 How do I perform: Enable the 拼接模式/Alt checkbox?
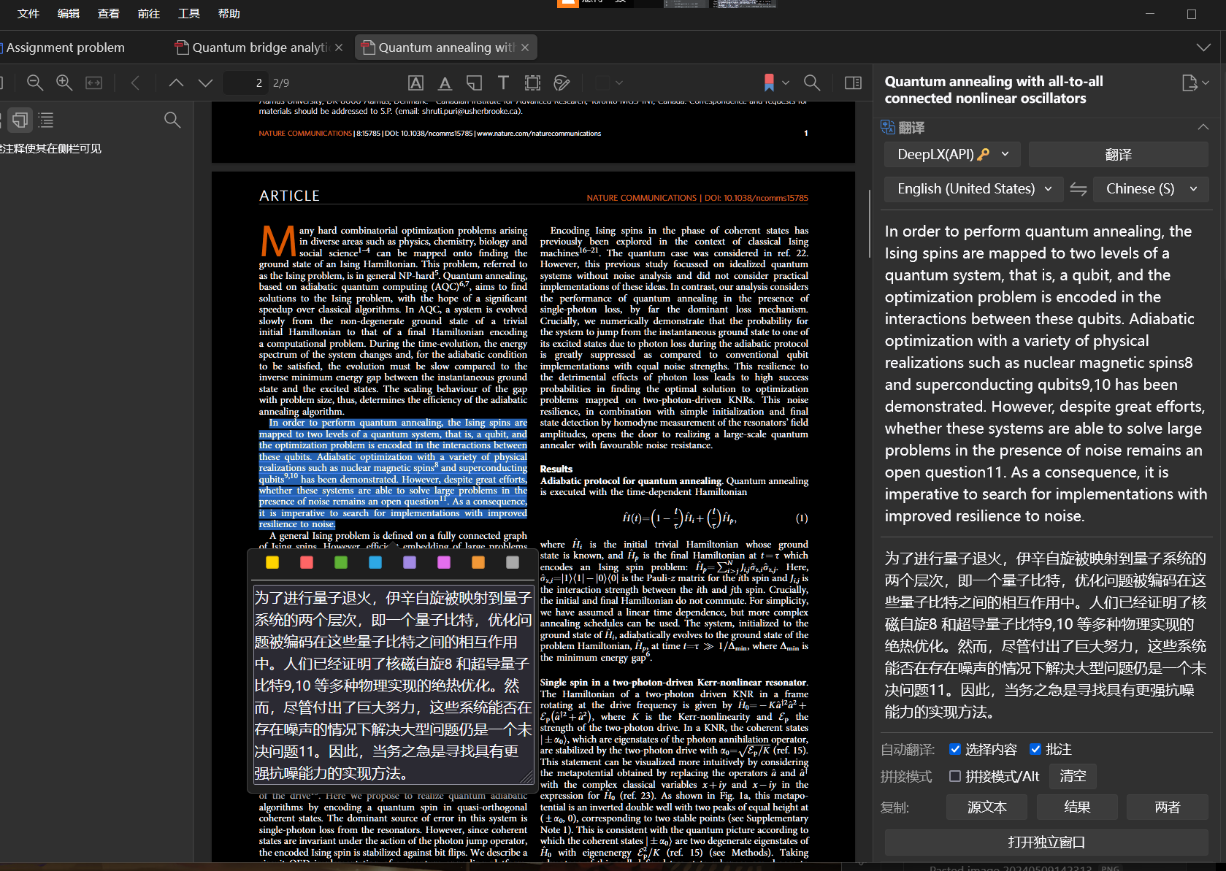[x=955, y=776]
